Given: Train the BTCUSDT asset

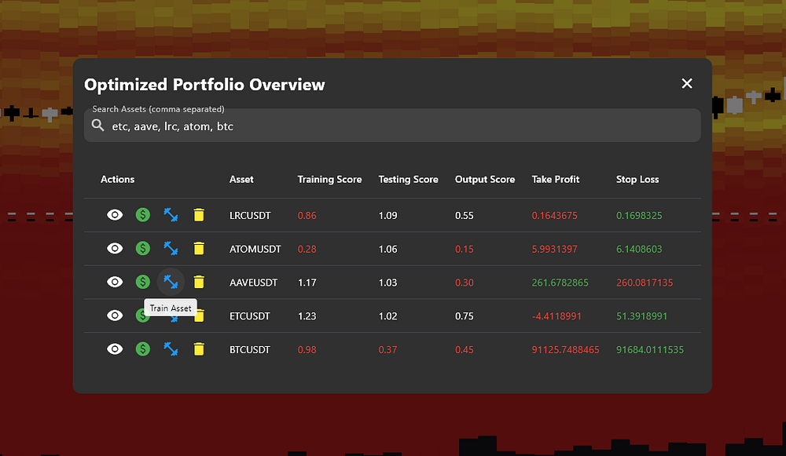Looking at the screenshot, I should tap(171, 349).
